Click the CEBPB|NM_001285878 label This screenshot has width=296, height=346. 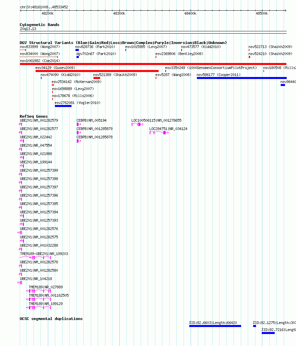tap(94, 137)
